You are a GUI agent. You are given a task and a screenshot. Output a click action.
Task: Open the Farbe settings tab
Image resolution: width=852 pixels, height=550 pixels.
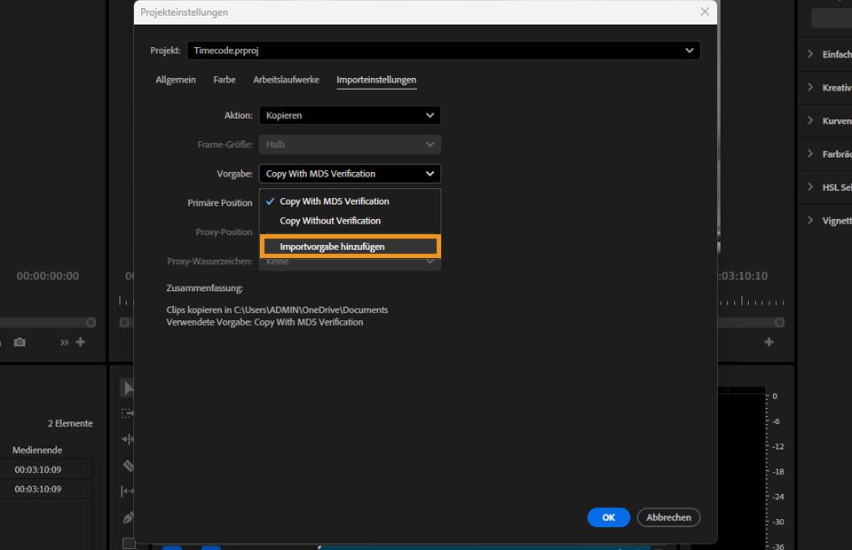[x=224, y=80]
